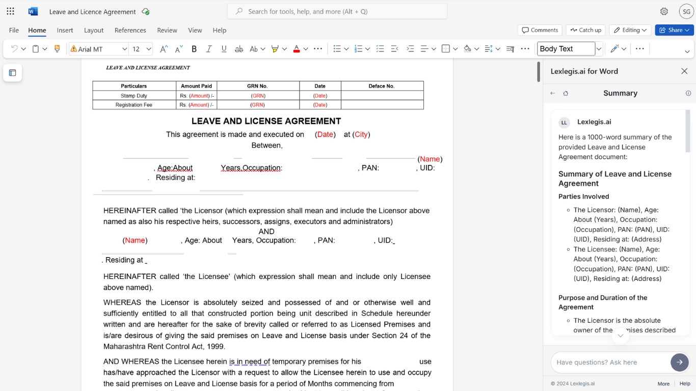Decrease the font size
The height and width of the screenshot is (391, 696).
point(178,49)
